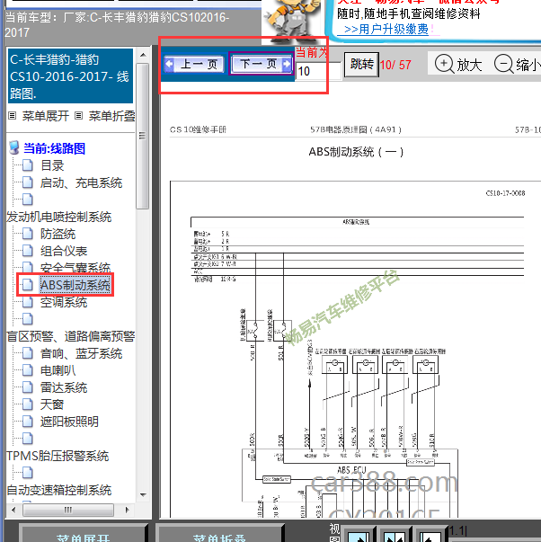
Task: Click 菜单折叠 at top of sidebar
Action: [112, 116]
